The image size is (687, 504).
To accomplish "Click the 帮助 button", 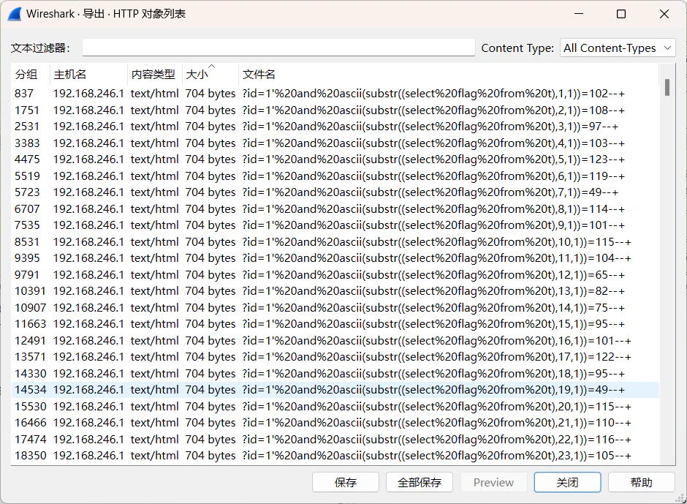I will coord(642,483).
